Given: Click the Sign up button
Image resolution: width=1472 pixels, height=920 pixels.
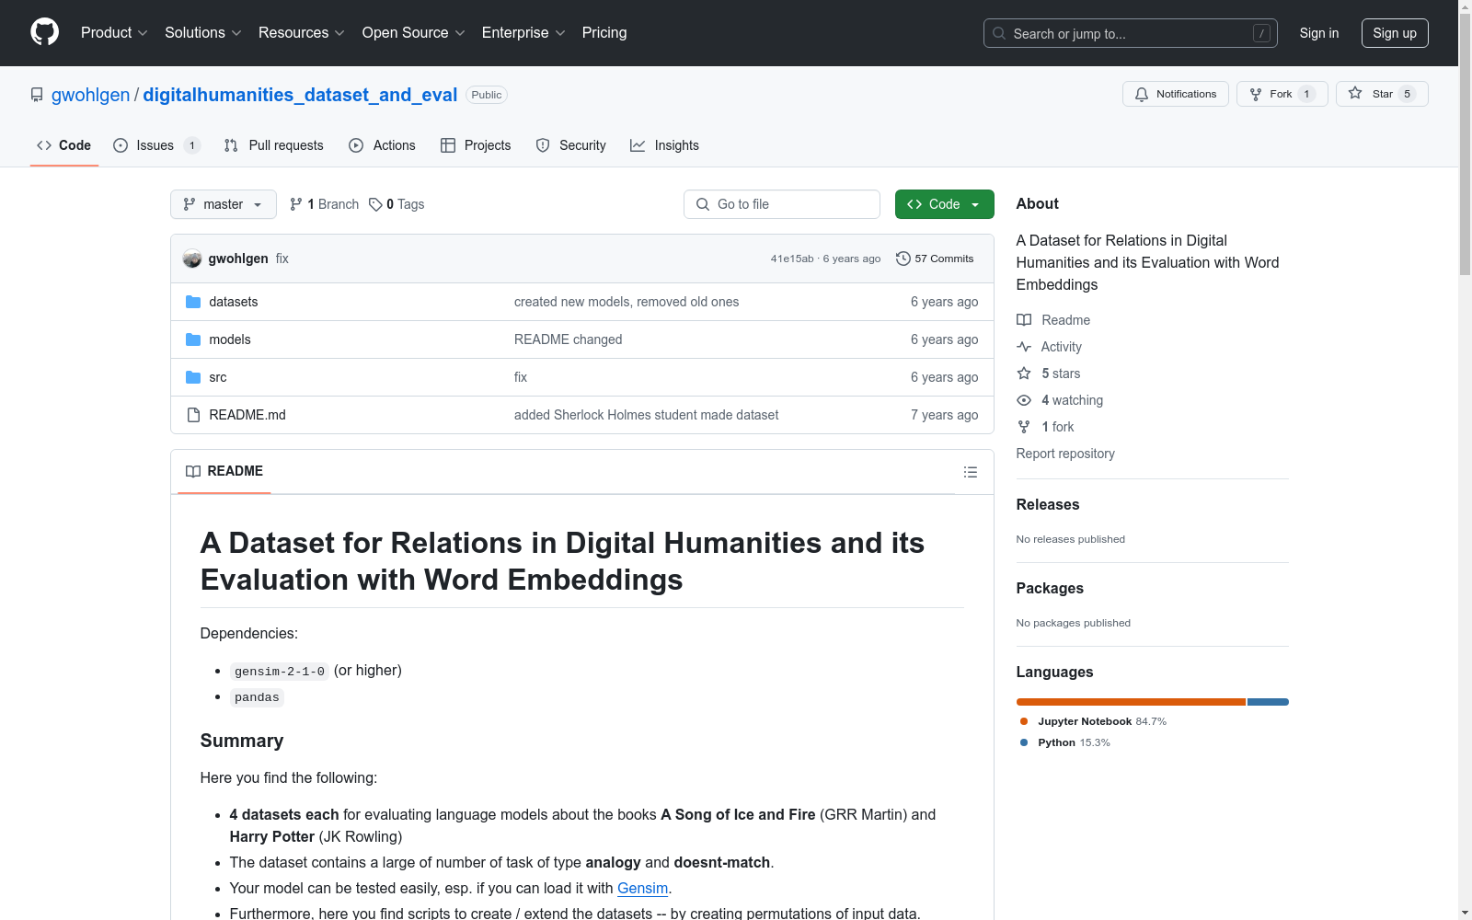Looking at the screenshot, I should (1395, 33).
